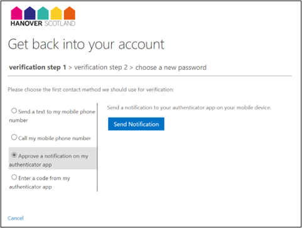This screenshot has width=302, height=228.
Task: Click the Send Notification button
Action: pos(136,124)
